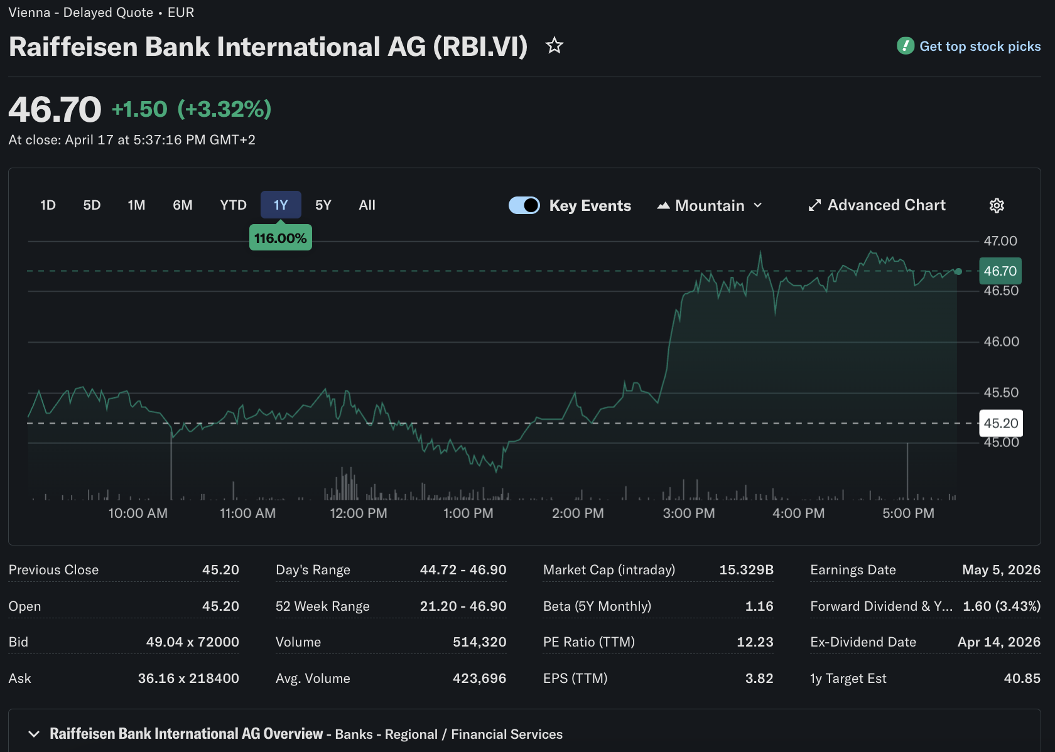
Task: Click the Beta (5Y Monthly) value 1.16
Action: (759, 606)
